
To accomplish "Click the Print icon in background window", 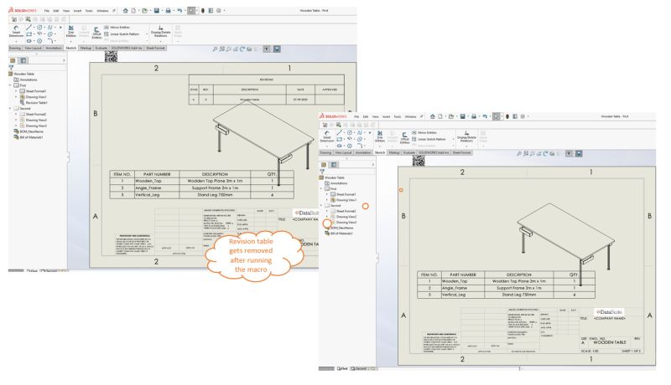I will pos(169,11).
